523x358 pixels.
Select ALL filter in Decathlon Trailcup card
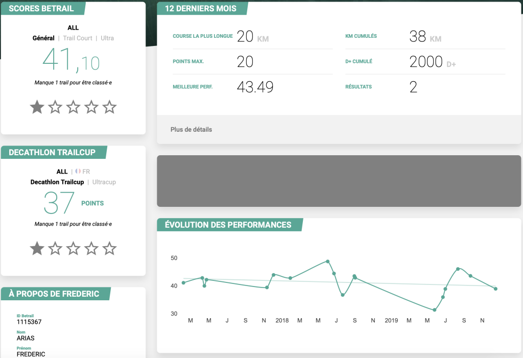click(x=62, y=172)
